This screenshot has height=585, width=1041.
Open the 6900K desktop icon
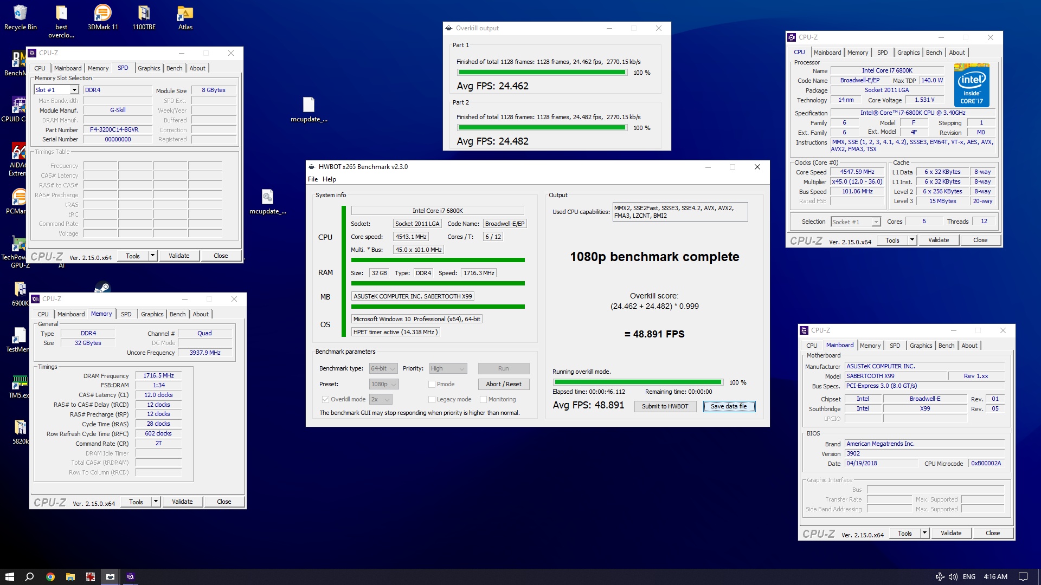point(20,294)
